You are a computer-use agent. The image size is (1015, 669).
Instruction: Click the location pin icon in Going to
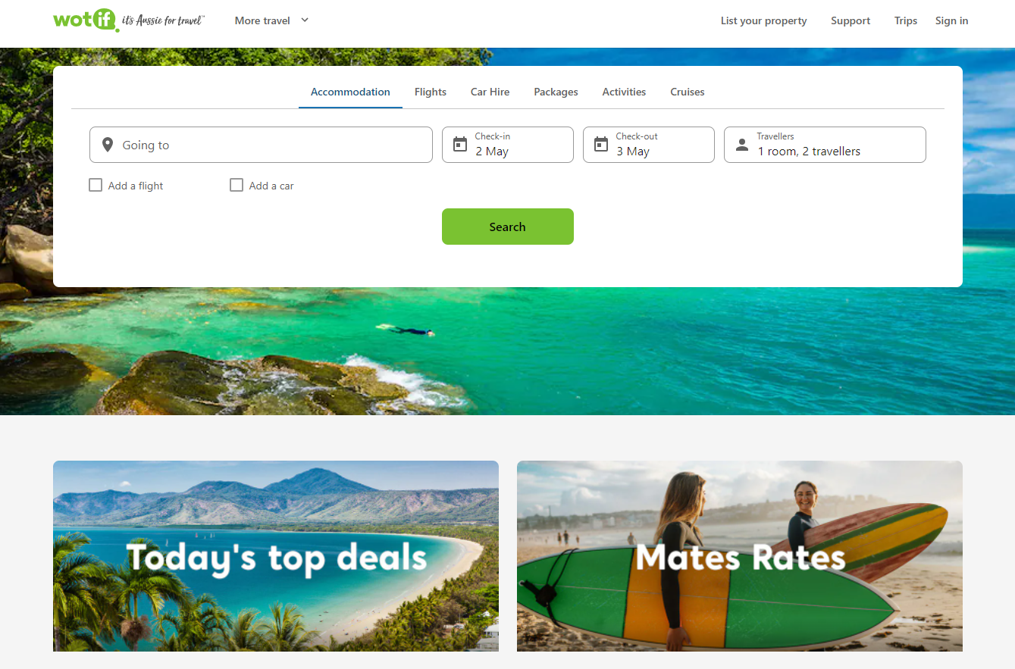coord(108,145)
